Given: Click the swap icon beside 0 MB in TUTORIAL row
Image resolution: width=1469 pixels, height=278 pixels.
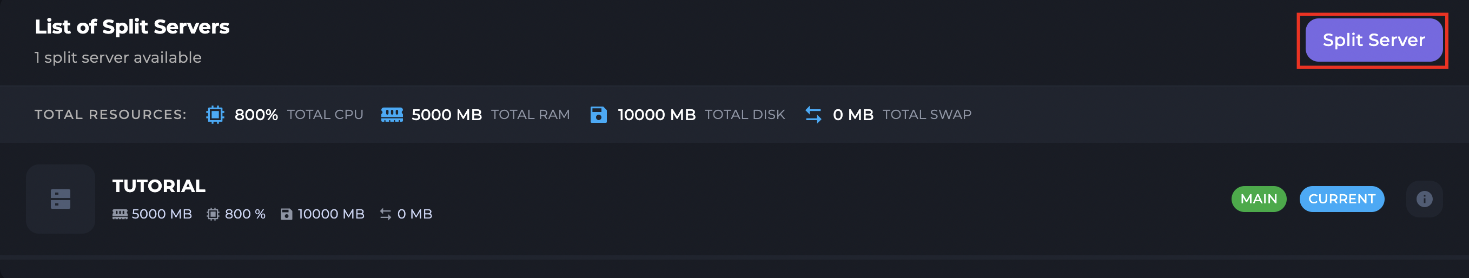Looking at the screenshot, I should coord(386,214).
